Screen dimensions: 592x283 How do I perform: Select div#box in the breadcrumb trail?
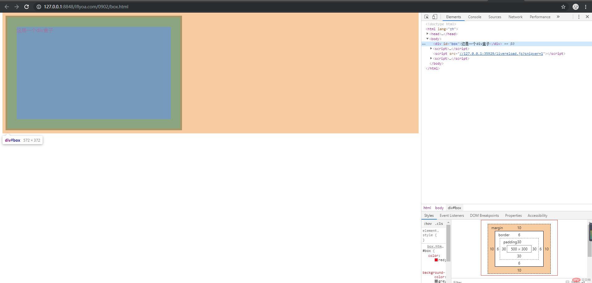(x=454, y=208)
